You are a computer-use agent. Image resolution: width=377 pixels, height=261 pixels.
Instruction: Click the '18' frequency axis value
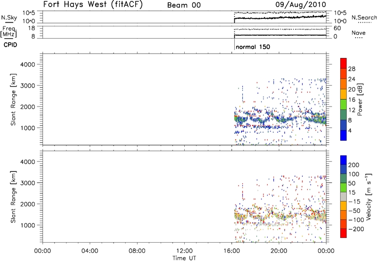(32, 28)
